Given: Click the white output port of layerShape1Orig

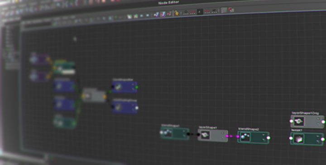Looking at the screenshot, I should tap(323, 122).
